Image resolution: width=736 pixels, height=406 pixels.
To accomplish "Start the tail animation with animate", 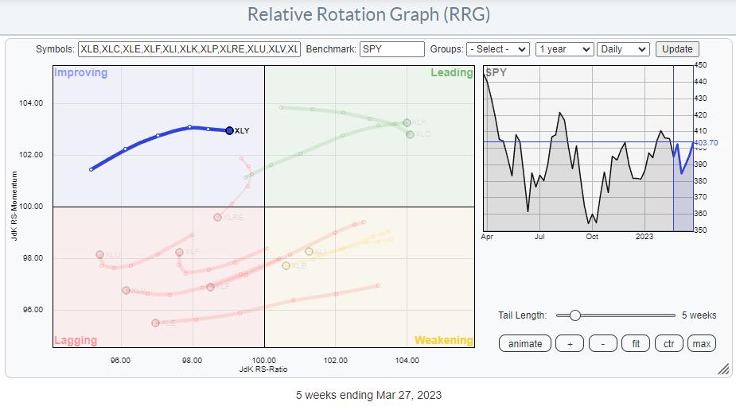I will coord(525,343).
